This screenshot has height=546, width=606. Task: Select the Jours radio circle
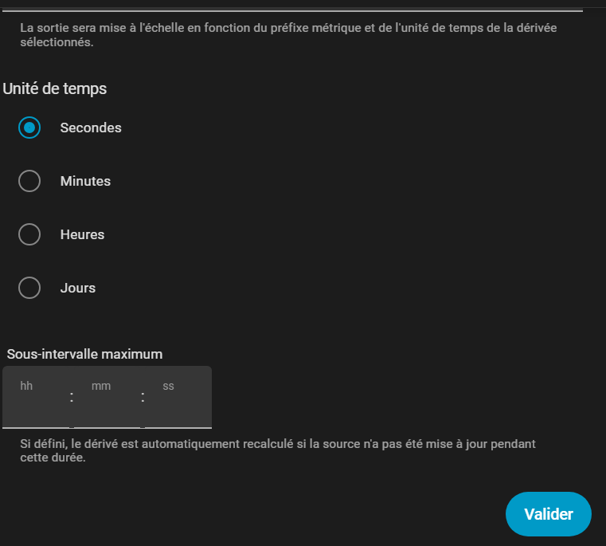(x=29, y=288)
